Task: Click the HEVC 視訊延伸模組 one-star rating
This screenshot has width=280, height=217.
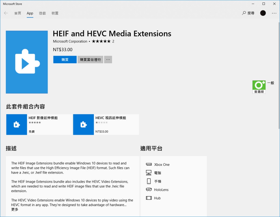Action: [x=102, y=122]
